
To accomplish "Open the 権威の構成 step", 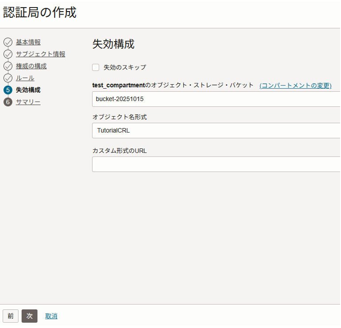I will click(x=31, y=66).
